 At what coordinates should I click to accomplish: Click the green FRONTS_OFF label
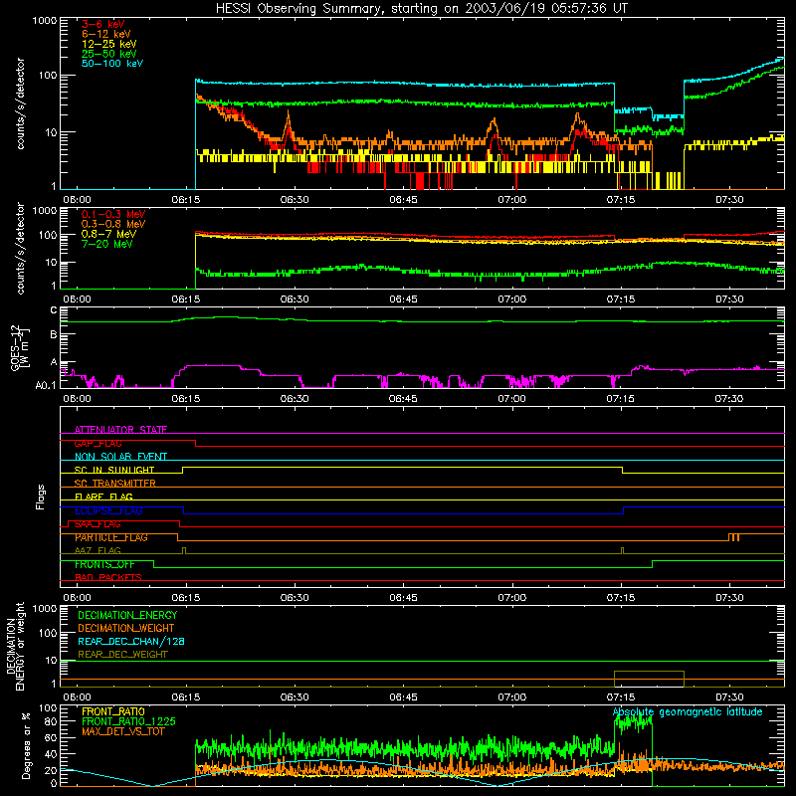(x=104, y=564)
